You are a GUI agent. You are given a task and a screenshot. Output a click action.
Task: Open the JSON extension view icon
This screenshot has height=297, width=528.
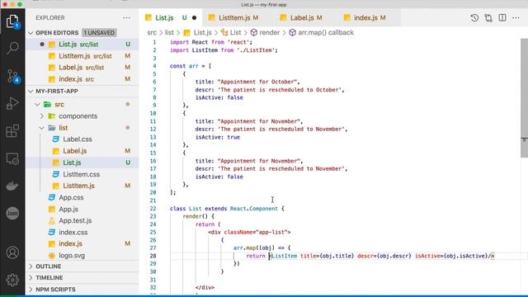coord(12,213)
